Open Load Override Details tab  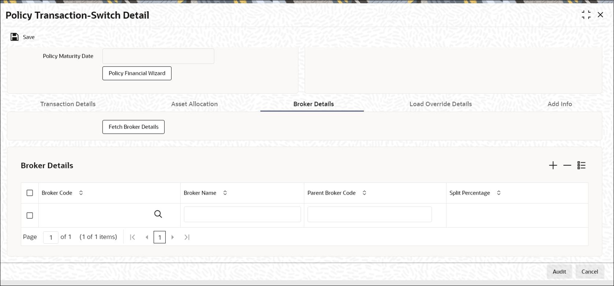pyautogui.click(x=441, y=104)
